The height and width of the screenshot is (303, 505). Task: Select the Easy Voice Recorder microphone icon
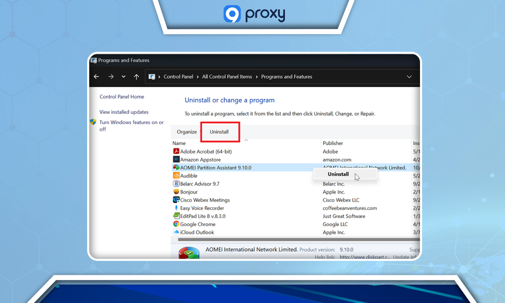click(176, 208)
